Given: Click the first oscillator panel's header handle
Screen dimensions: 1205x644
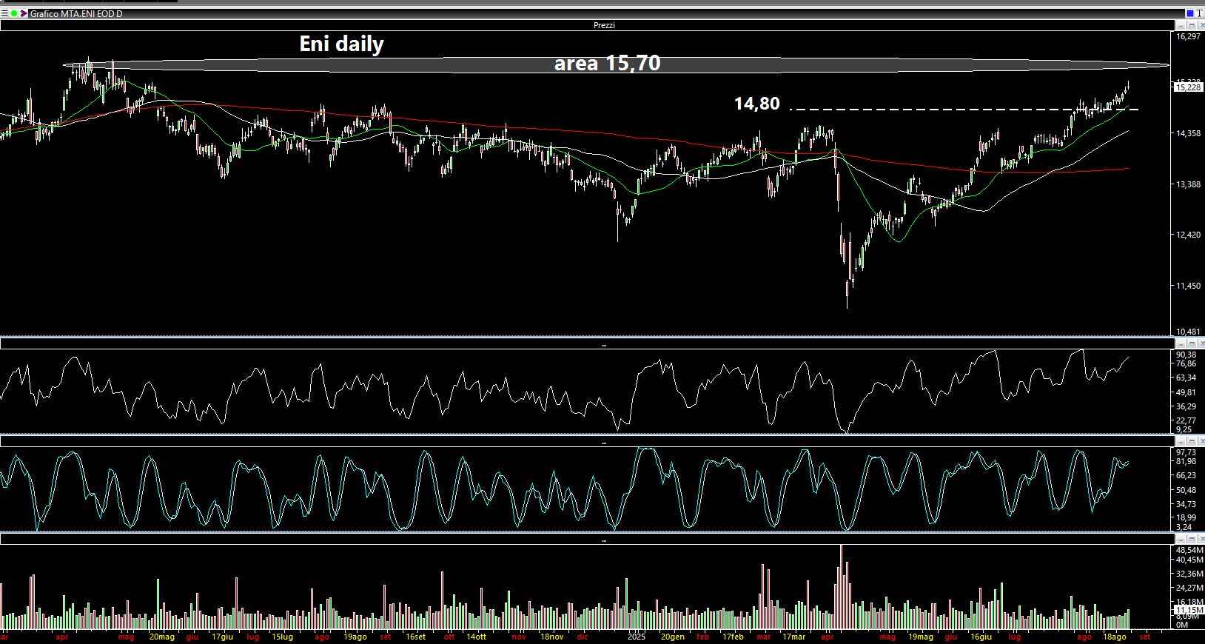Looking at the screenshot, I should click(604, 345).
